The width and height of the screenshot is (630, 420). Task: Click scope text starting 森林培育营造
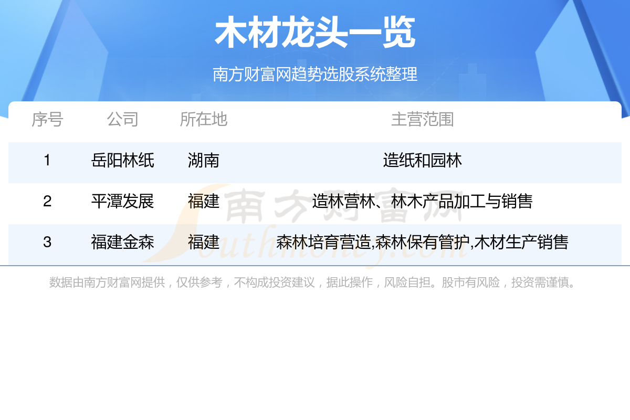click(x=423, y=242)
